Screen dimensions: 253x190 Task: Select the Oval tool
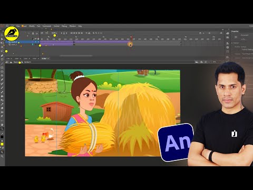[2, 72]
